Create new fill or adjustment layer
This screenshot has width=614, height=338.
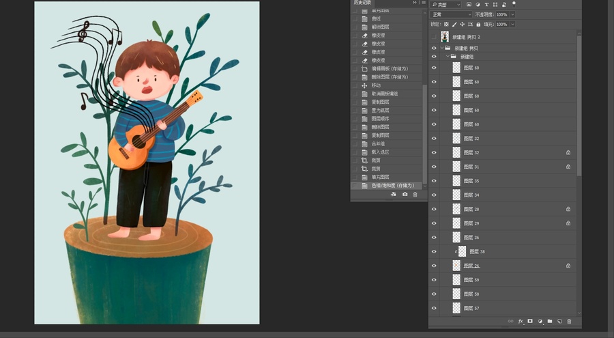[540, 321]
